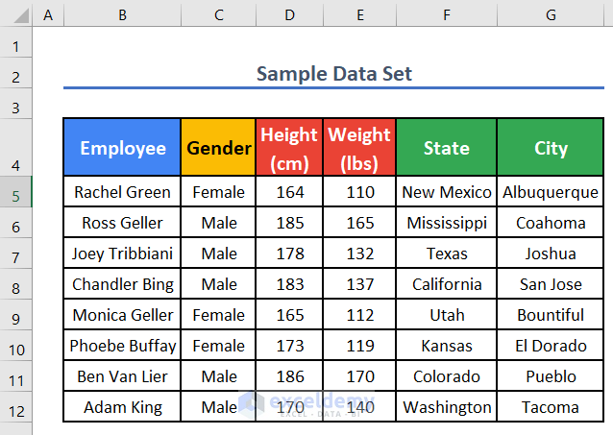613x435 pixels.
Task: Select the Sample Data Set title
Action: [334, 74]
